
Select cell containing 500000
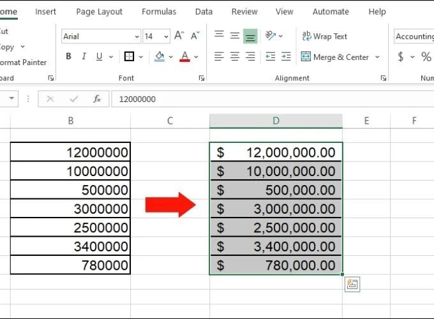(71, 189)
